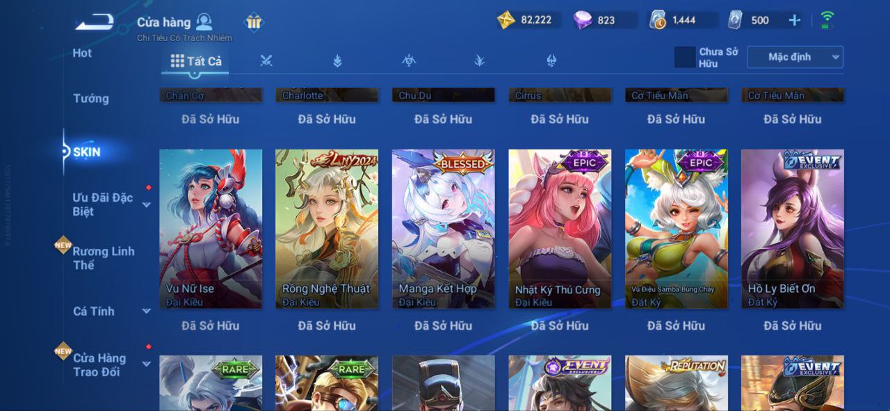The height and width of the screenshot is (411, 890).
Task: Click the plus icon to add vouchers
Action: click(794, 20)
